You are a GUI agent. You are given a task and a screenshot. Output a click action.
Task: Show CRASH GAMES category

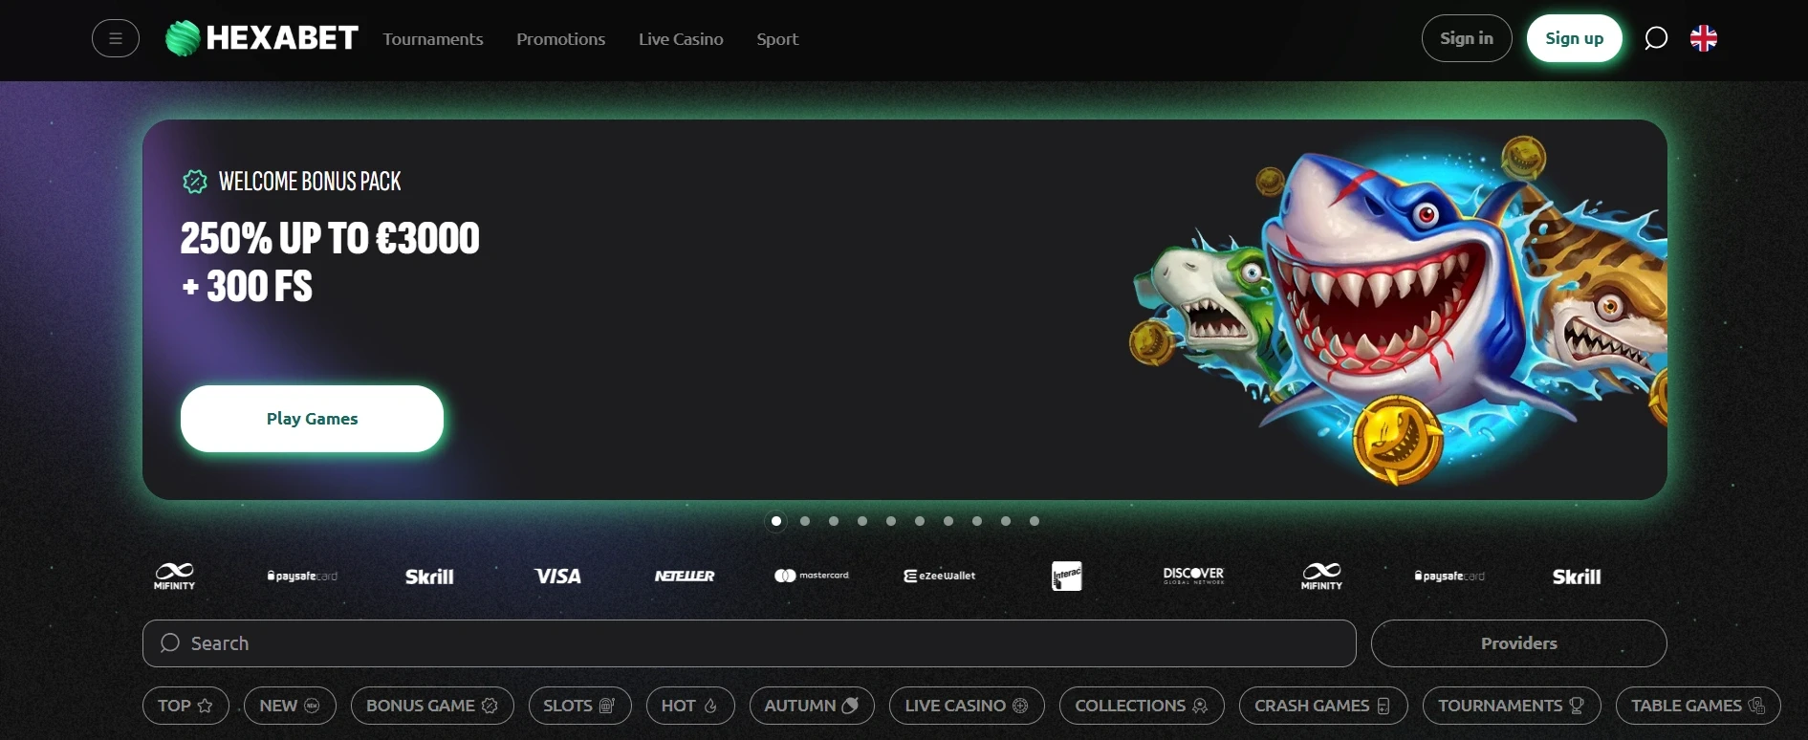pyautogui.click(x=1323, y=706)
